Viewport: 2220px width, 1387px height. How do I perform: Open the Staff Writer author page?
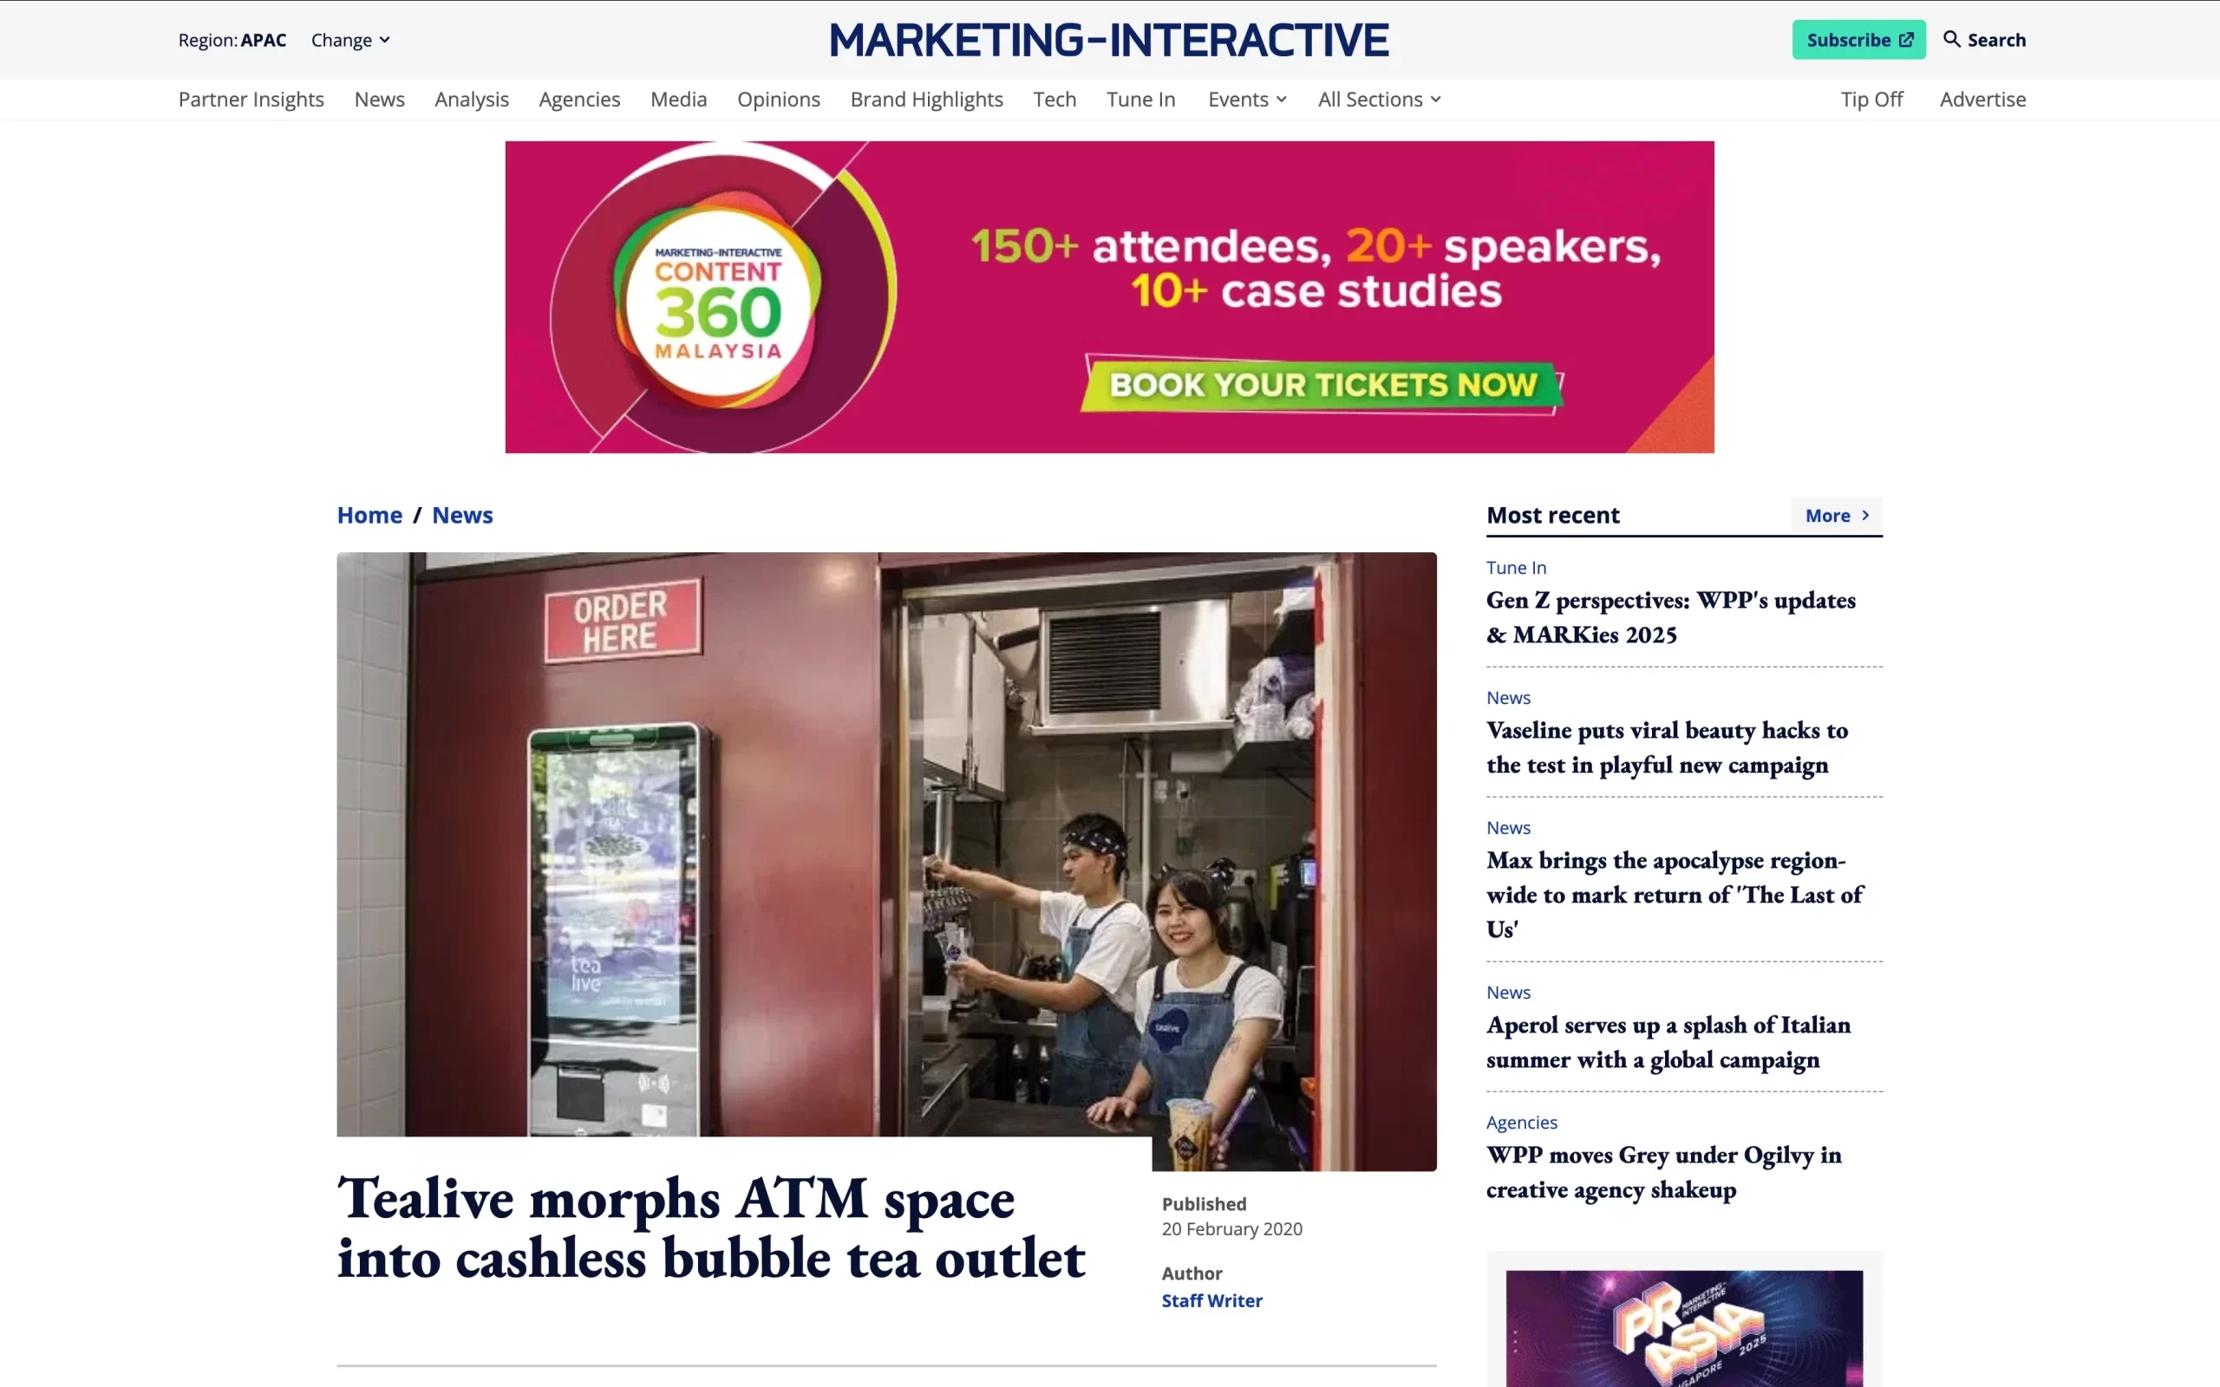click(1211, 1299)
